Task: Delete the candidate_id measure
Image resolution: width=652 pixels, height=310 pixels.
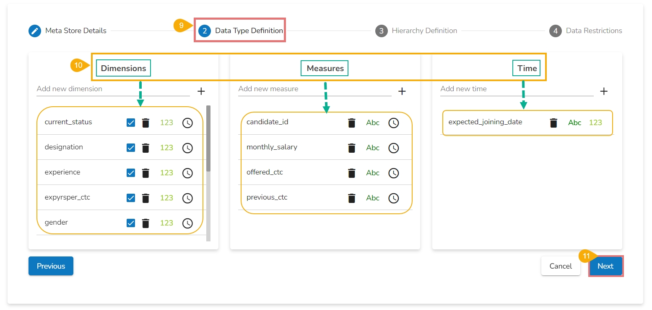Action: [352, 123]
